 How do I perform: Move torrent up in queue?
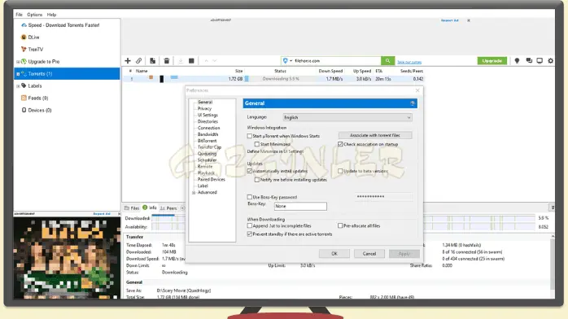(x=206, y=61)
